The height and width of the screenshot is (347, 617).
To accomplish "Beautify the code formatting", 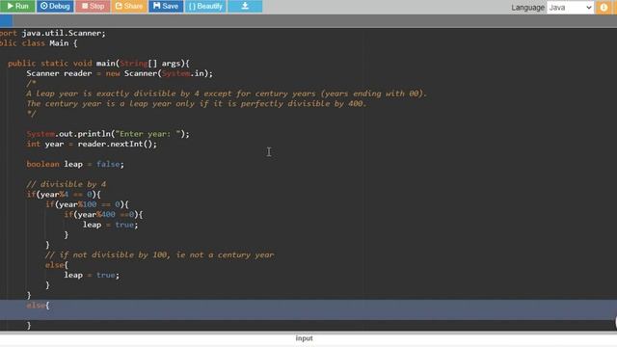I will (205, 7).
